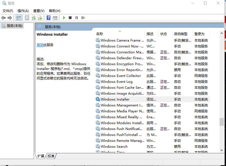Click gear icon of Windows Image Acquisiti...
Screen dimensions: 226x166
(98, 93)
